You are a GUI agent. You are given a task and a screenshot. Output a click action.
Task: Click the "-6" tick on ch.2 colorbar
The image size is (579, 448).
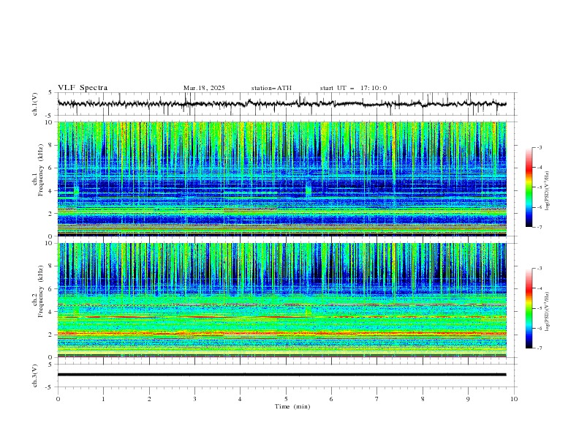tap(539, 328)
